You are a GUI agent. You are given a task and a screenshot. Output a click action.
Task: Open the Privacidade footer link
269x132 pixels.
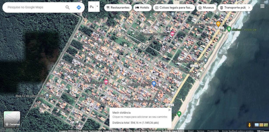coord(213,131)
